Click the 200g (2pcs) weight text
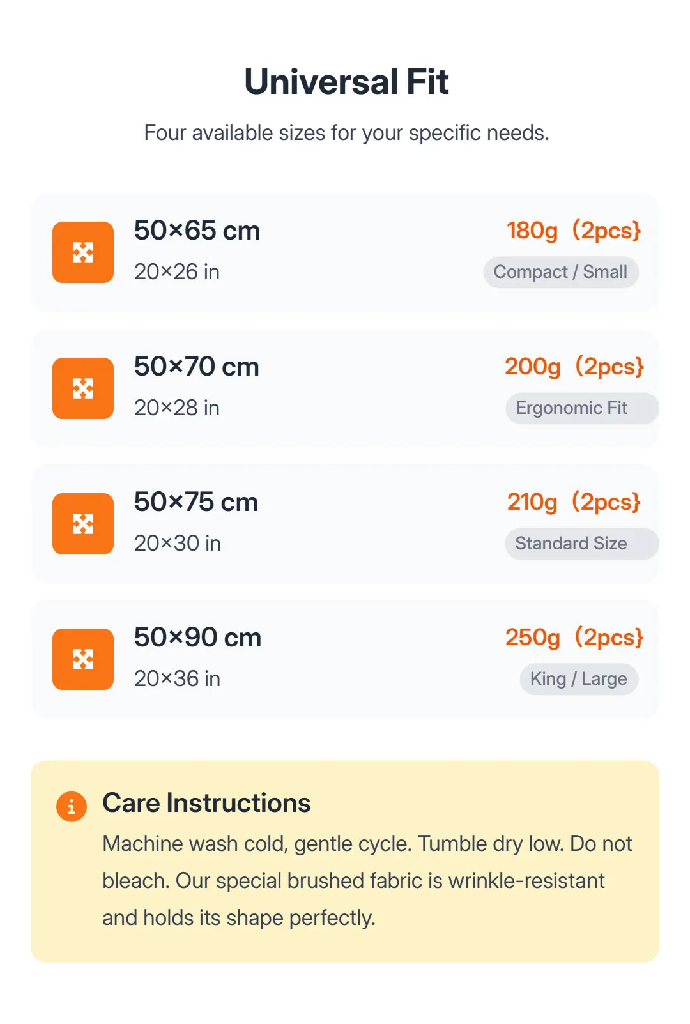This screenshot has width=690, height=1024. 574,367
